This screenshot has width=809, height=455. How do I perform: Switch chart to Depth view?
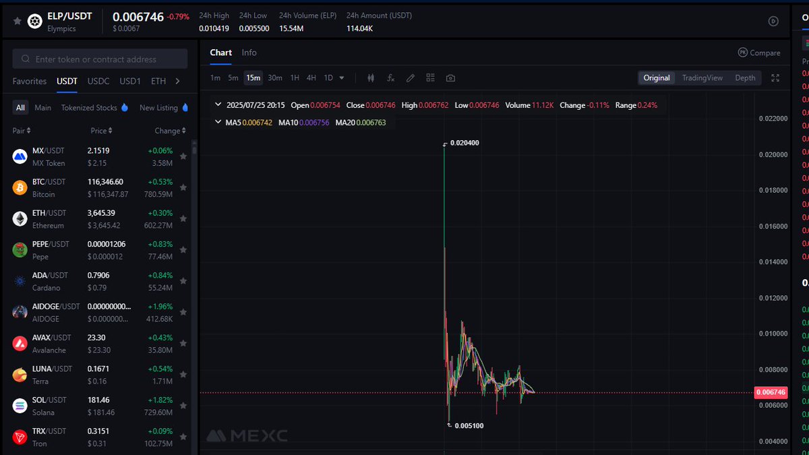pyautogui.click(x=745, y=78)
